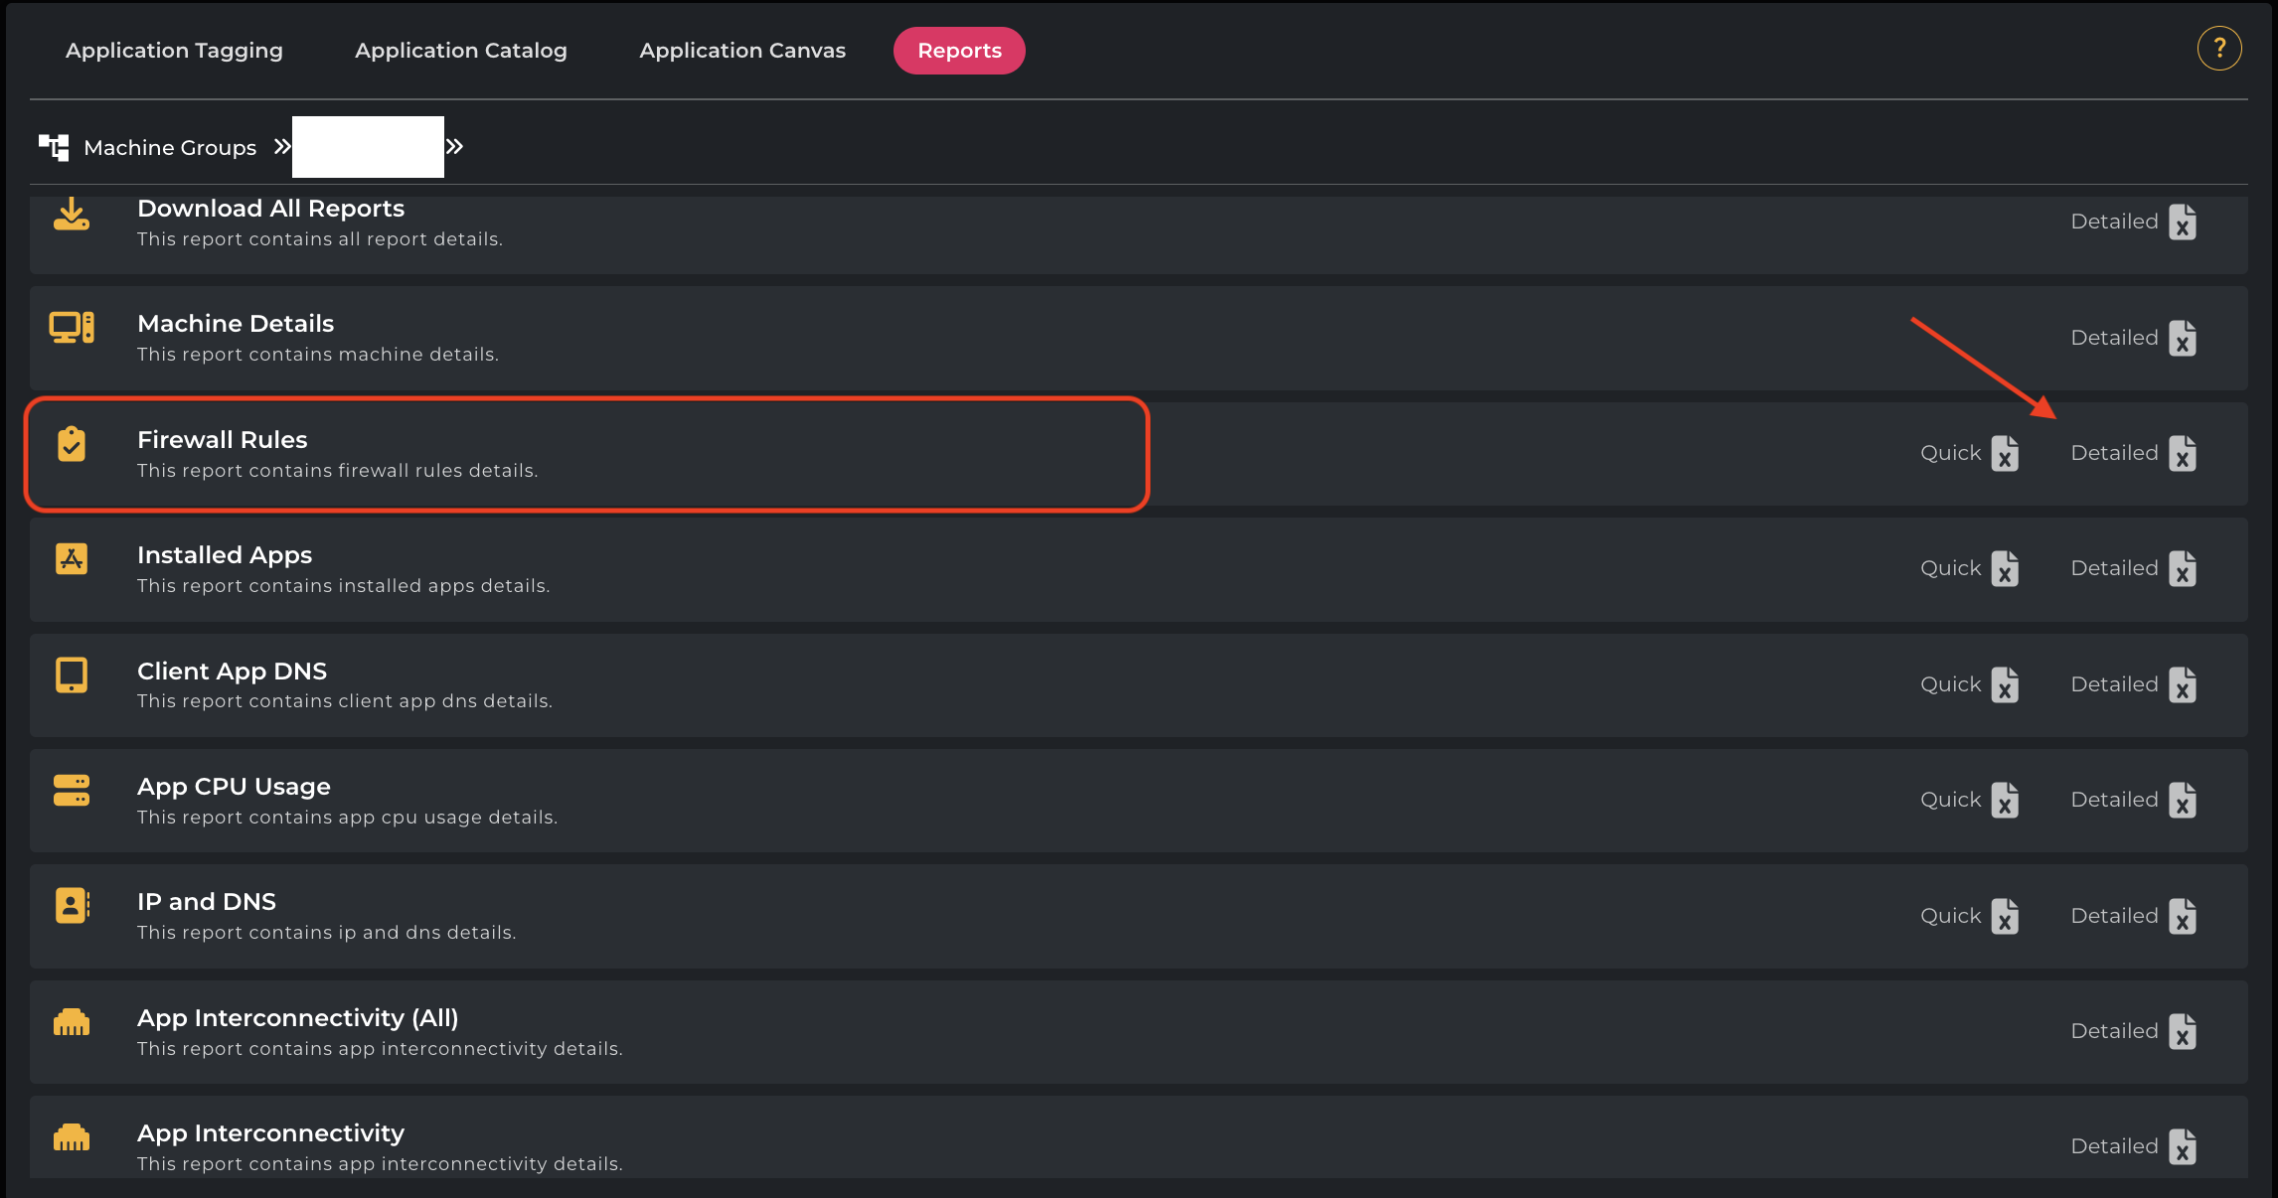Image resolution: width=2278 pixels, height=1198 pixels.
Task: Switch to the Application Tagging tab
Action: (174, 51)
